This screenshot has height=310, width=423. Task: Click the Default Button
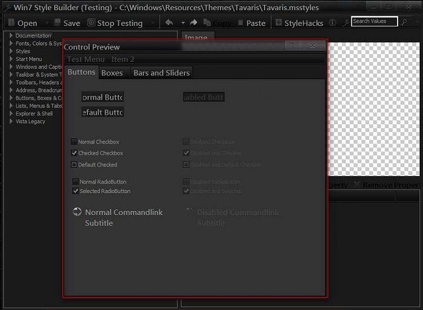pyautogui.click(x=103, y=112)
